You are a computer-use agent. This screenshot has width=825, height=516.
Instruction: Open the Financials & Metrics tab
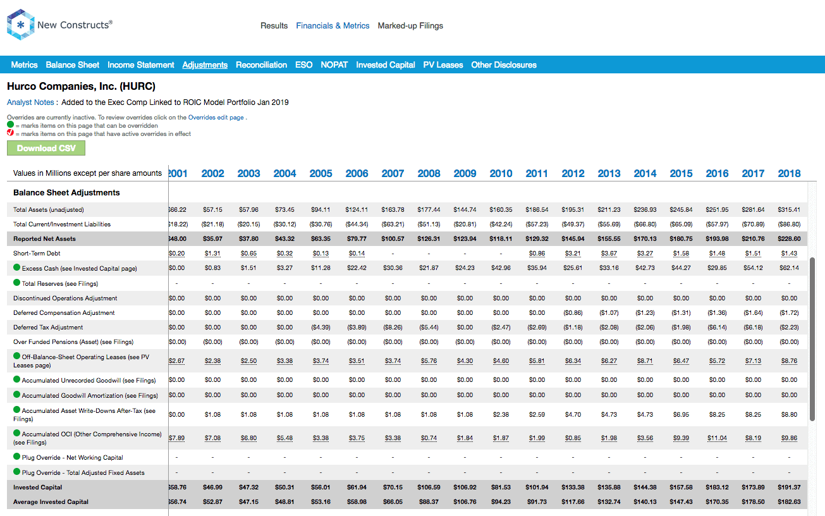(333, 26)
